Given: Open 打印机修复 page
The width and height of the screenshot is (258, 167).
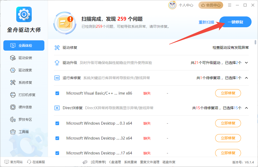Looking at the screenshot, I should click(24, 95).
